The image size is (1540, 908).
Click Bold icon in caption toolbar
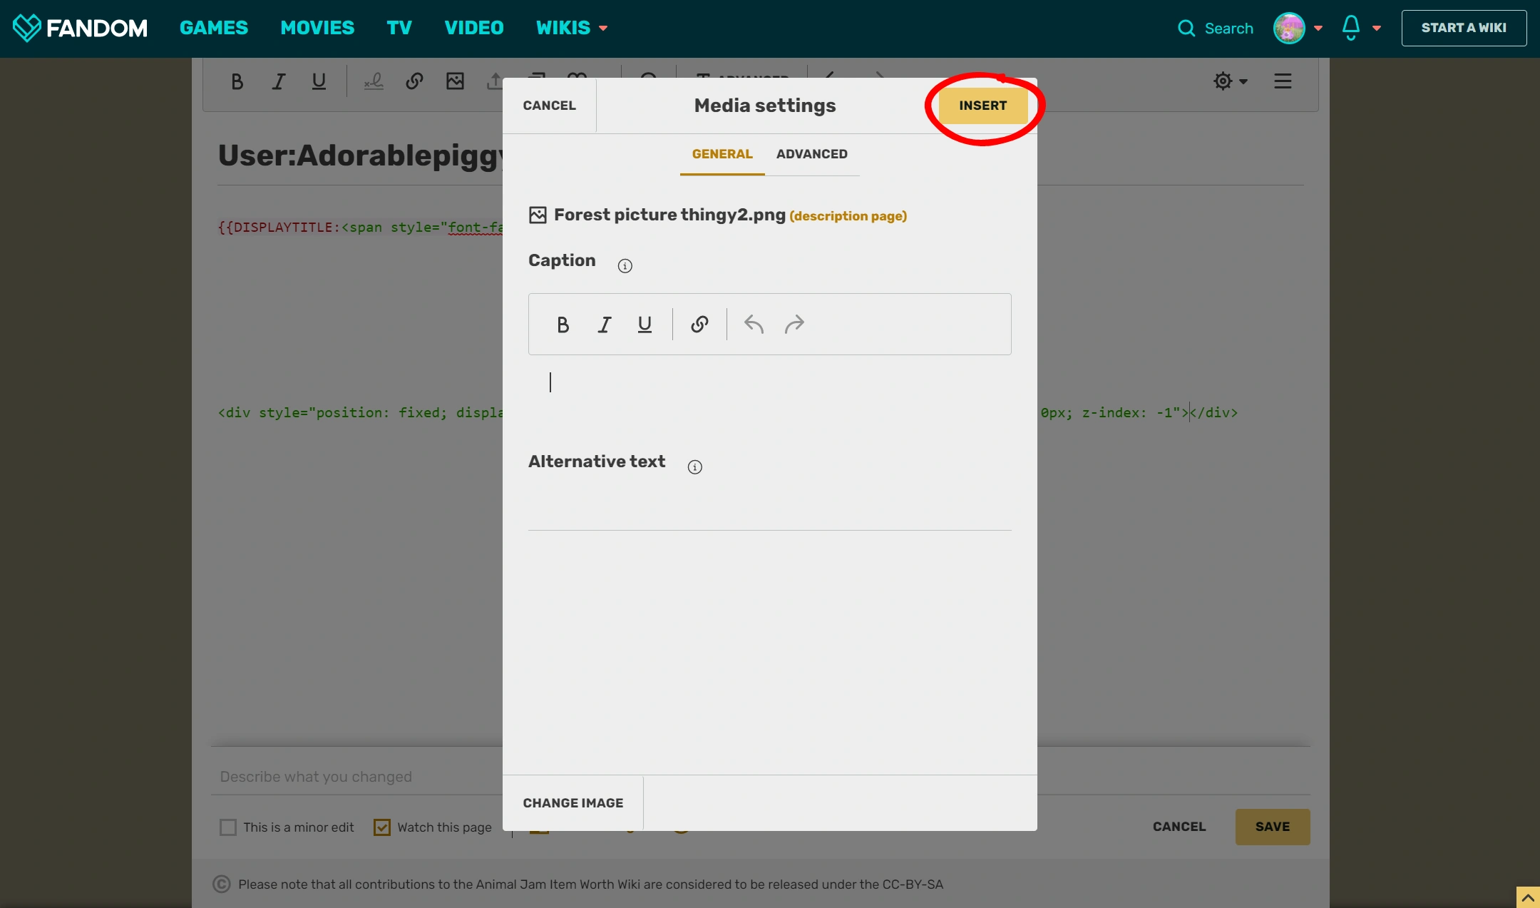[563, 325]
